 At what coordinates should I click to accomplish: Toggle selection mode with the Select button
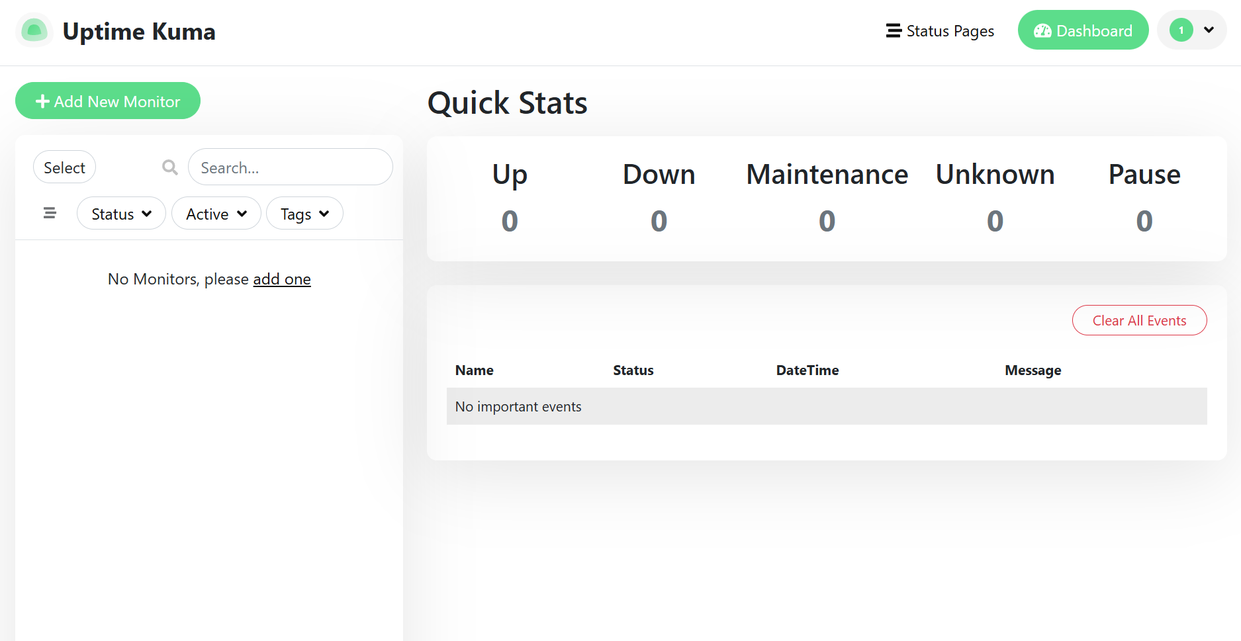point(64,167)
